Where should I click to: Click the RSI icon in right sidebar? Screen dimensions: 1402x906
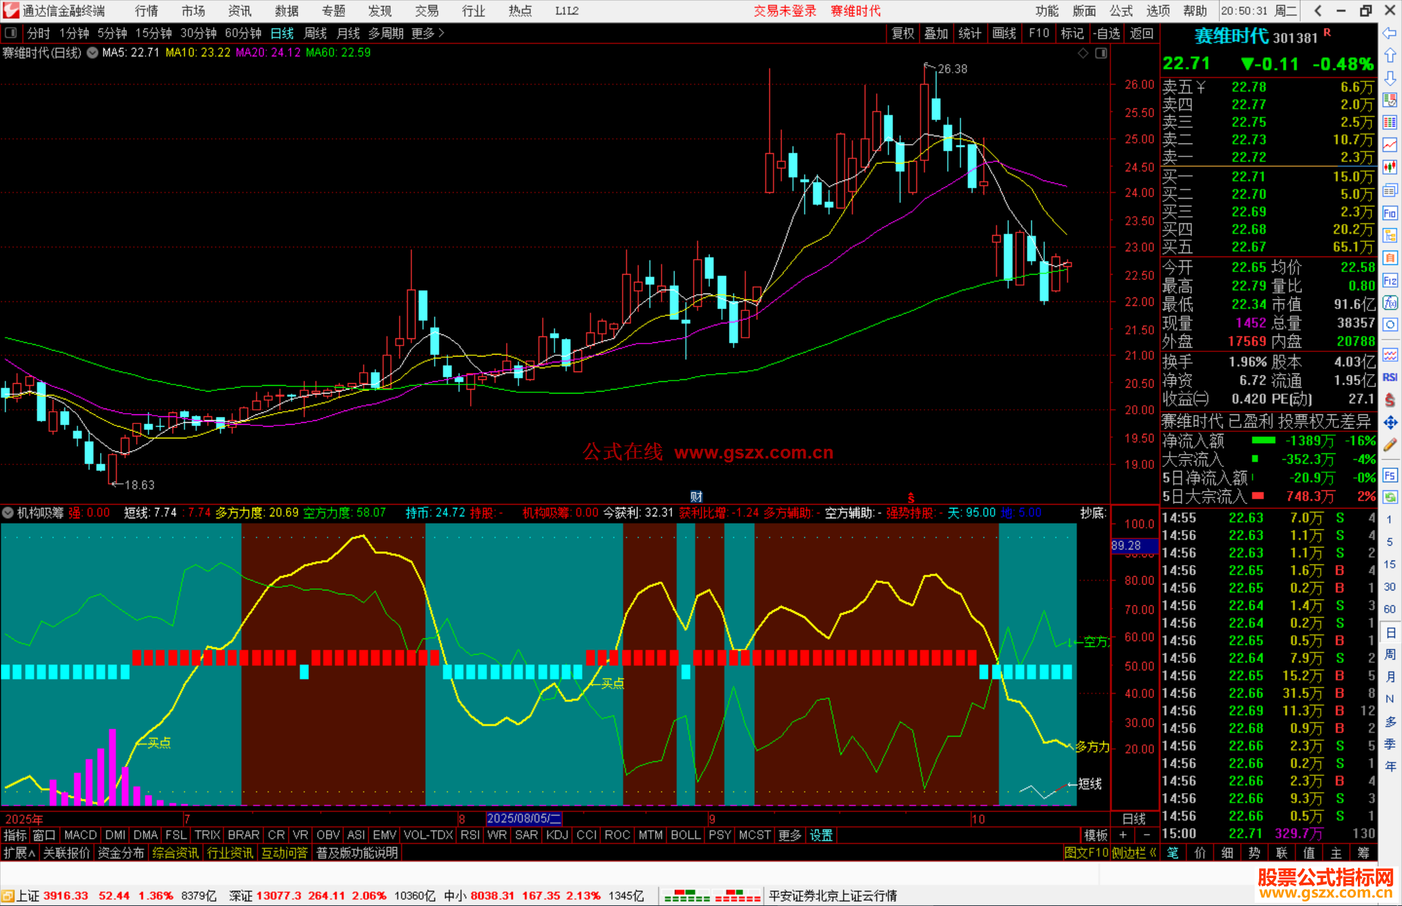(1390, 377)
